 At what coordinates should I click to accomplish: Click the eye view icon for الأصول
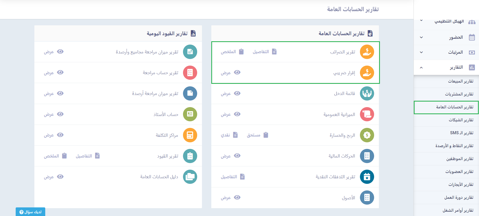coord(237,198)
